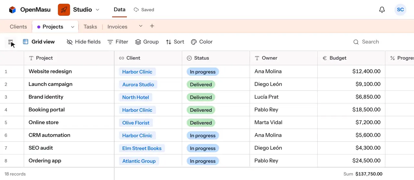This screenshot has height=180, width=414.
Task: Open the Studio rocket workspace icon
Action: pos(64,10)
